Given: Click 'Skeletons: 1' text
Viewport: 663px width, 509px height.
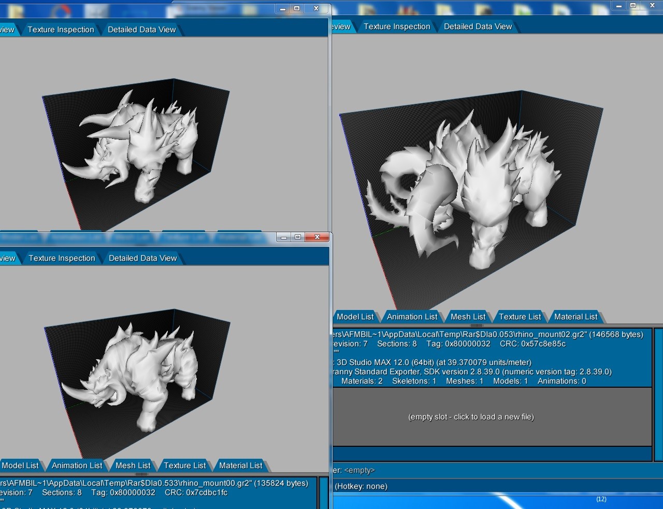Looking at the screenshot, I should [414, 381].
